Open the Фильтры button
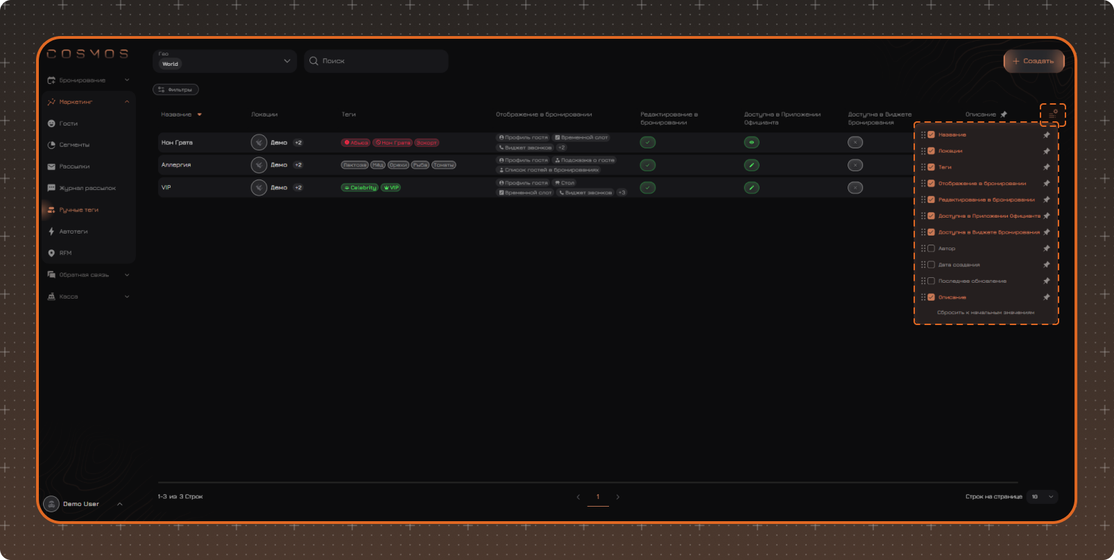 [175, 89]
